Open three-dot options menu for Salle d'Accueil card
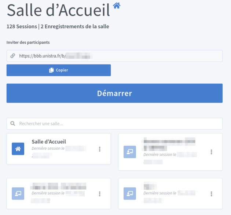The image size is (231, 215). 100,149
